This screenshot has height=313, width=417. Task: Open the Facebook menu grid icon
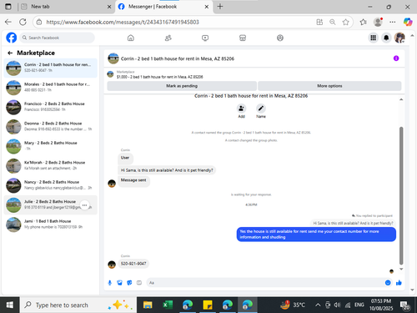point(373,38)
